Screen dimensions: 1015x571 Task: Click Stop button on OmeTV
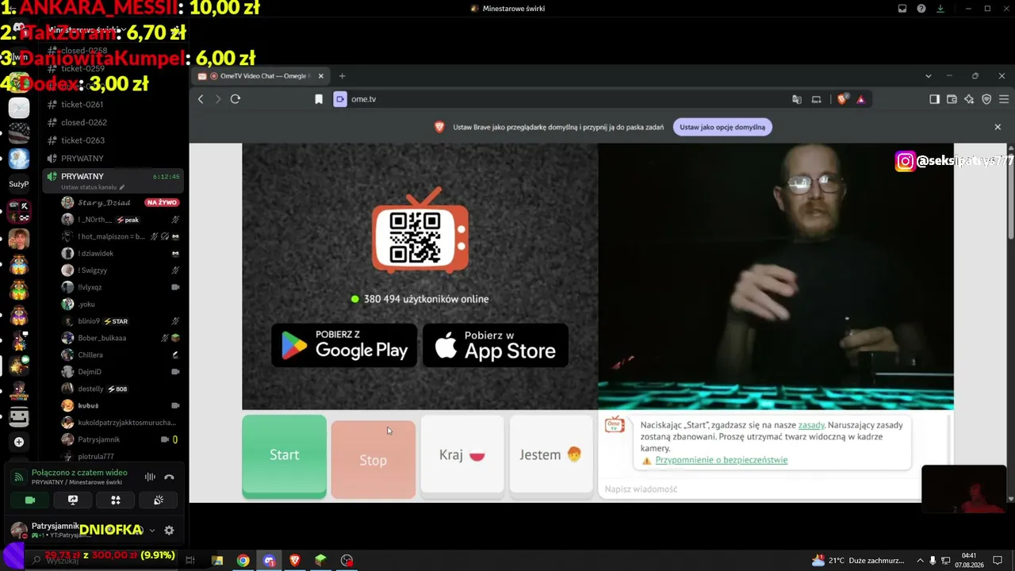pyautogui.click(x=373, y=459)
